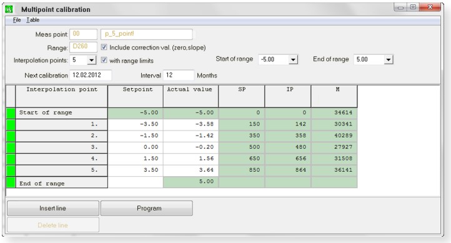This screenshot has width=451, height=243.
Task: Click the Program button
Action: [x=147, y=208]
